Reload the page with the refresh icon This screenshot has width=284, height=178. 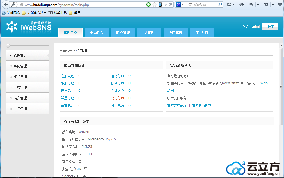170,5
